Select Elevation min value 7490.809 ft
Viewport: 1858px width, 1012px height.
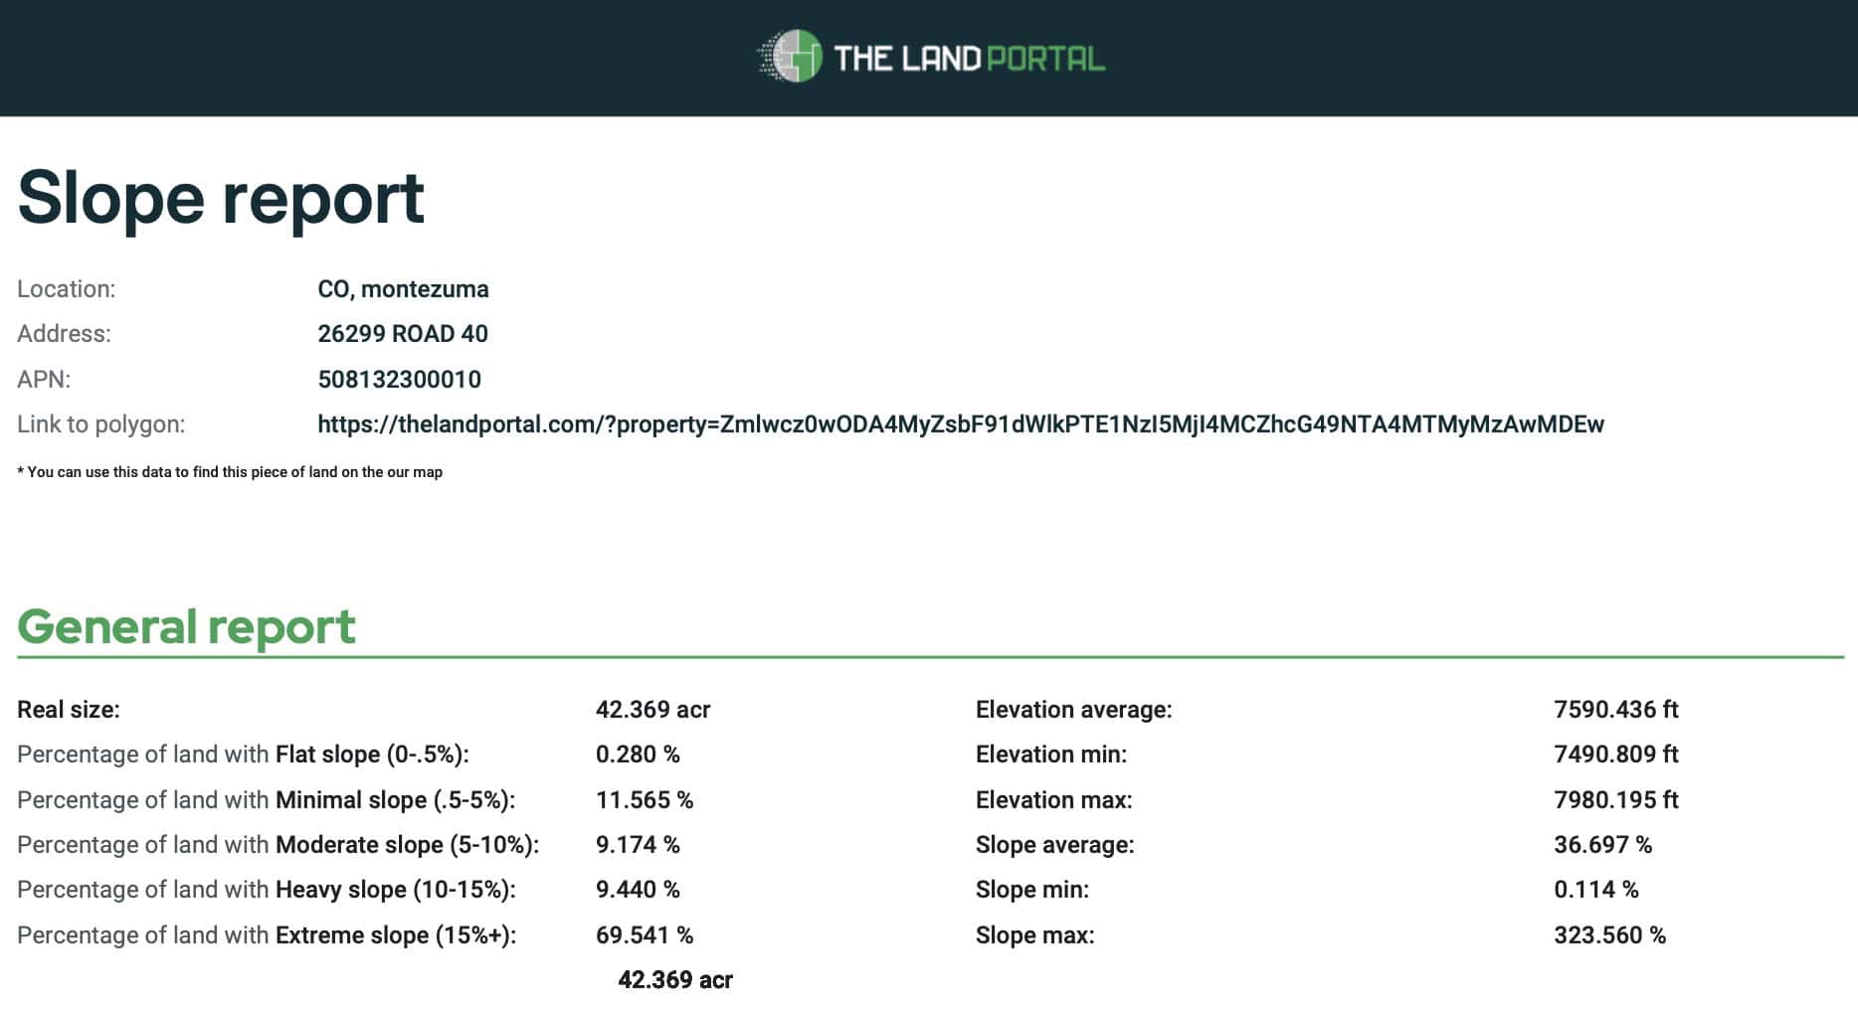pos(1615,755)
